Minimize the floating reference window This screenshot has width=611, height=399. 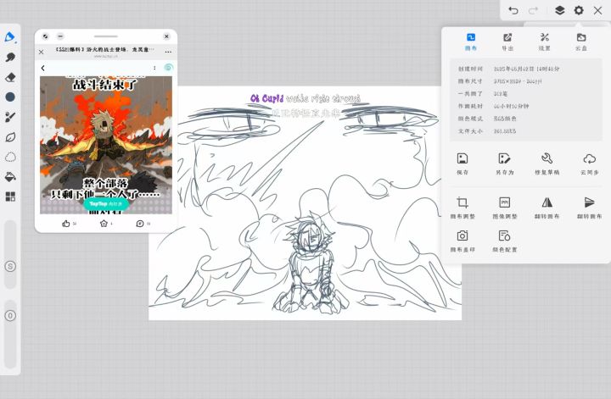pyautogui.click(x=60, y=36)
